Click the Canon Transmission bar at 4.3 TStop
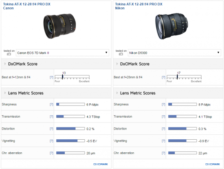This screenshot has height=169, width=224. pos(70,116)
